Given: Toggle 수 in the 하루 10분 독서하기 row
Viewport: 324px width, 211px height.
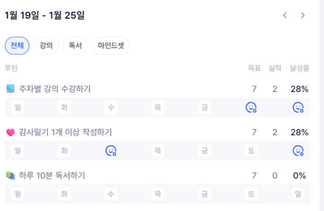Looking at the screenshot, I should 111,194.
